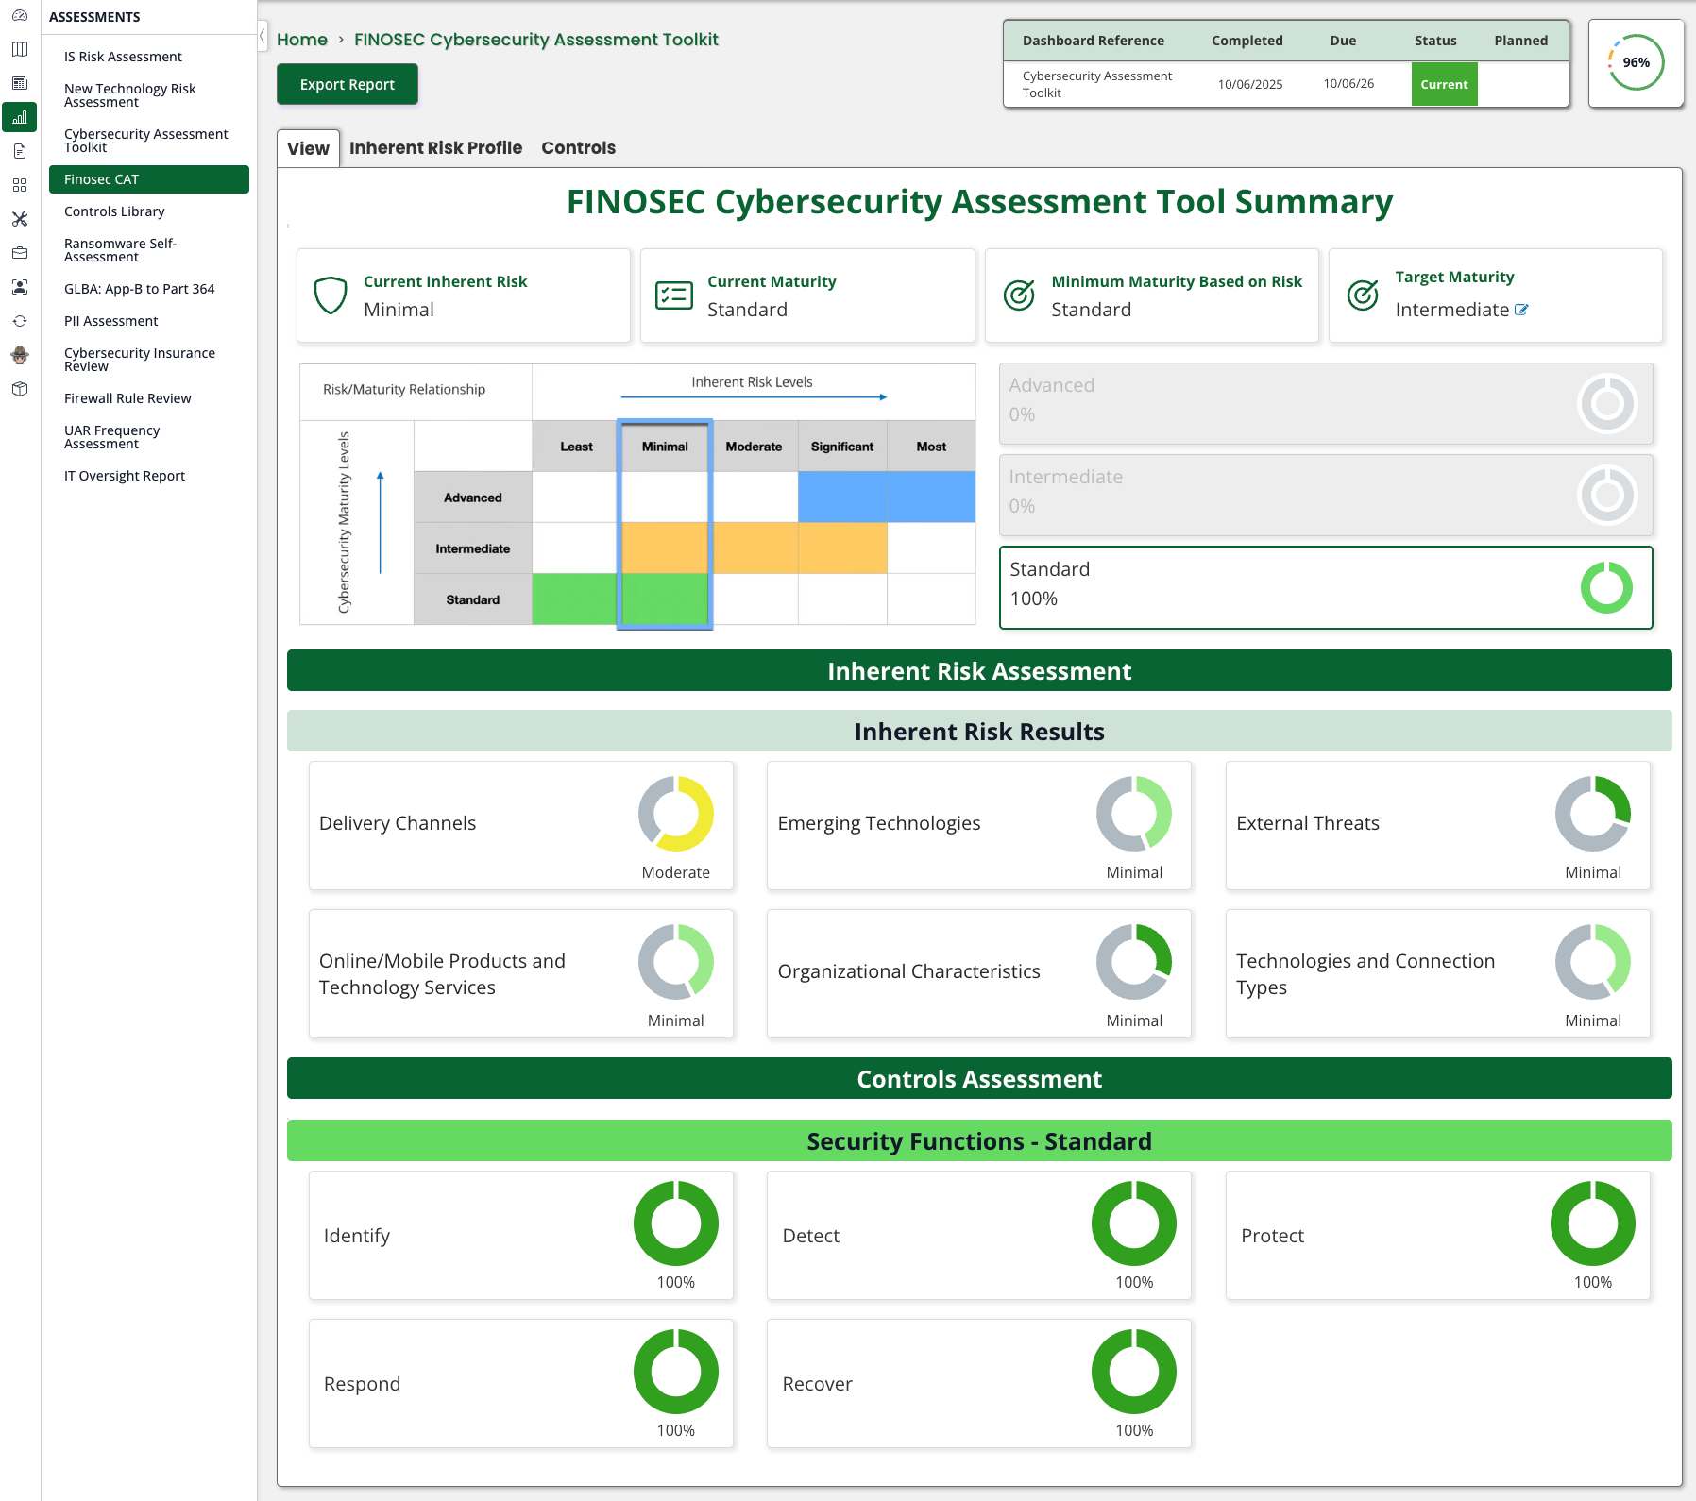1696x1501 pixels.
Task: Select the wrench and screwdriver tools icon
Action: coord(20,219)
